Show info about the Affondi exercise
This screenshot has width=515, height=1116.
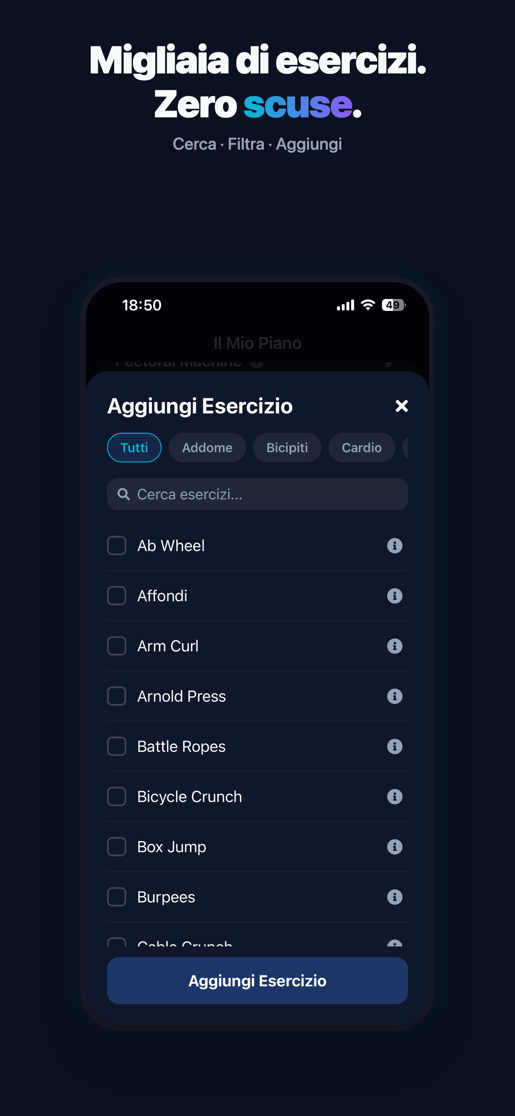coord(394,596)
